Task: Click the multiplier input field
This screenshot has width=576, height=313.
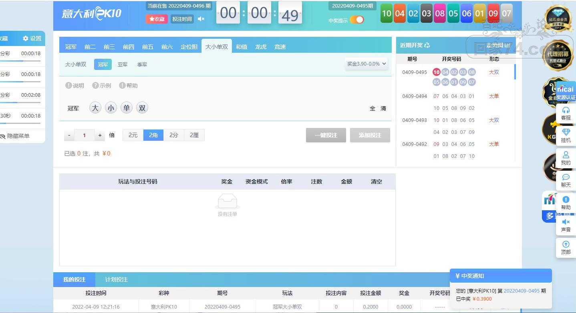Action: click(x=85, y=135)
